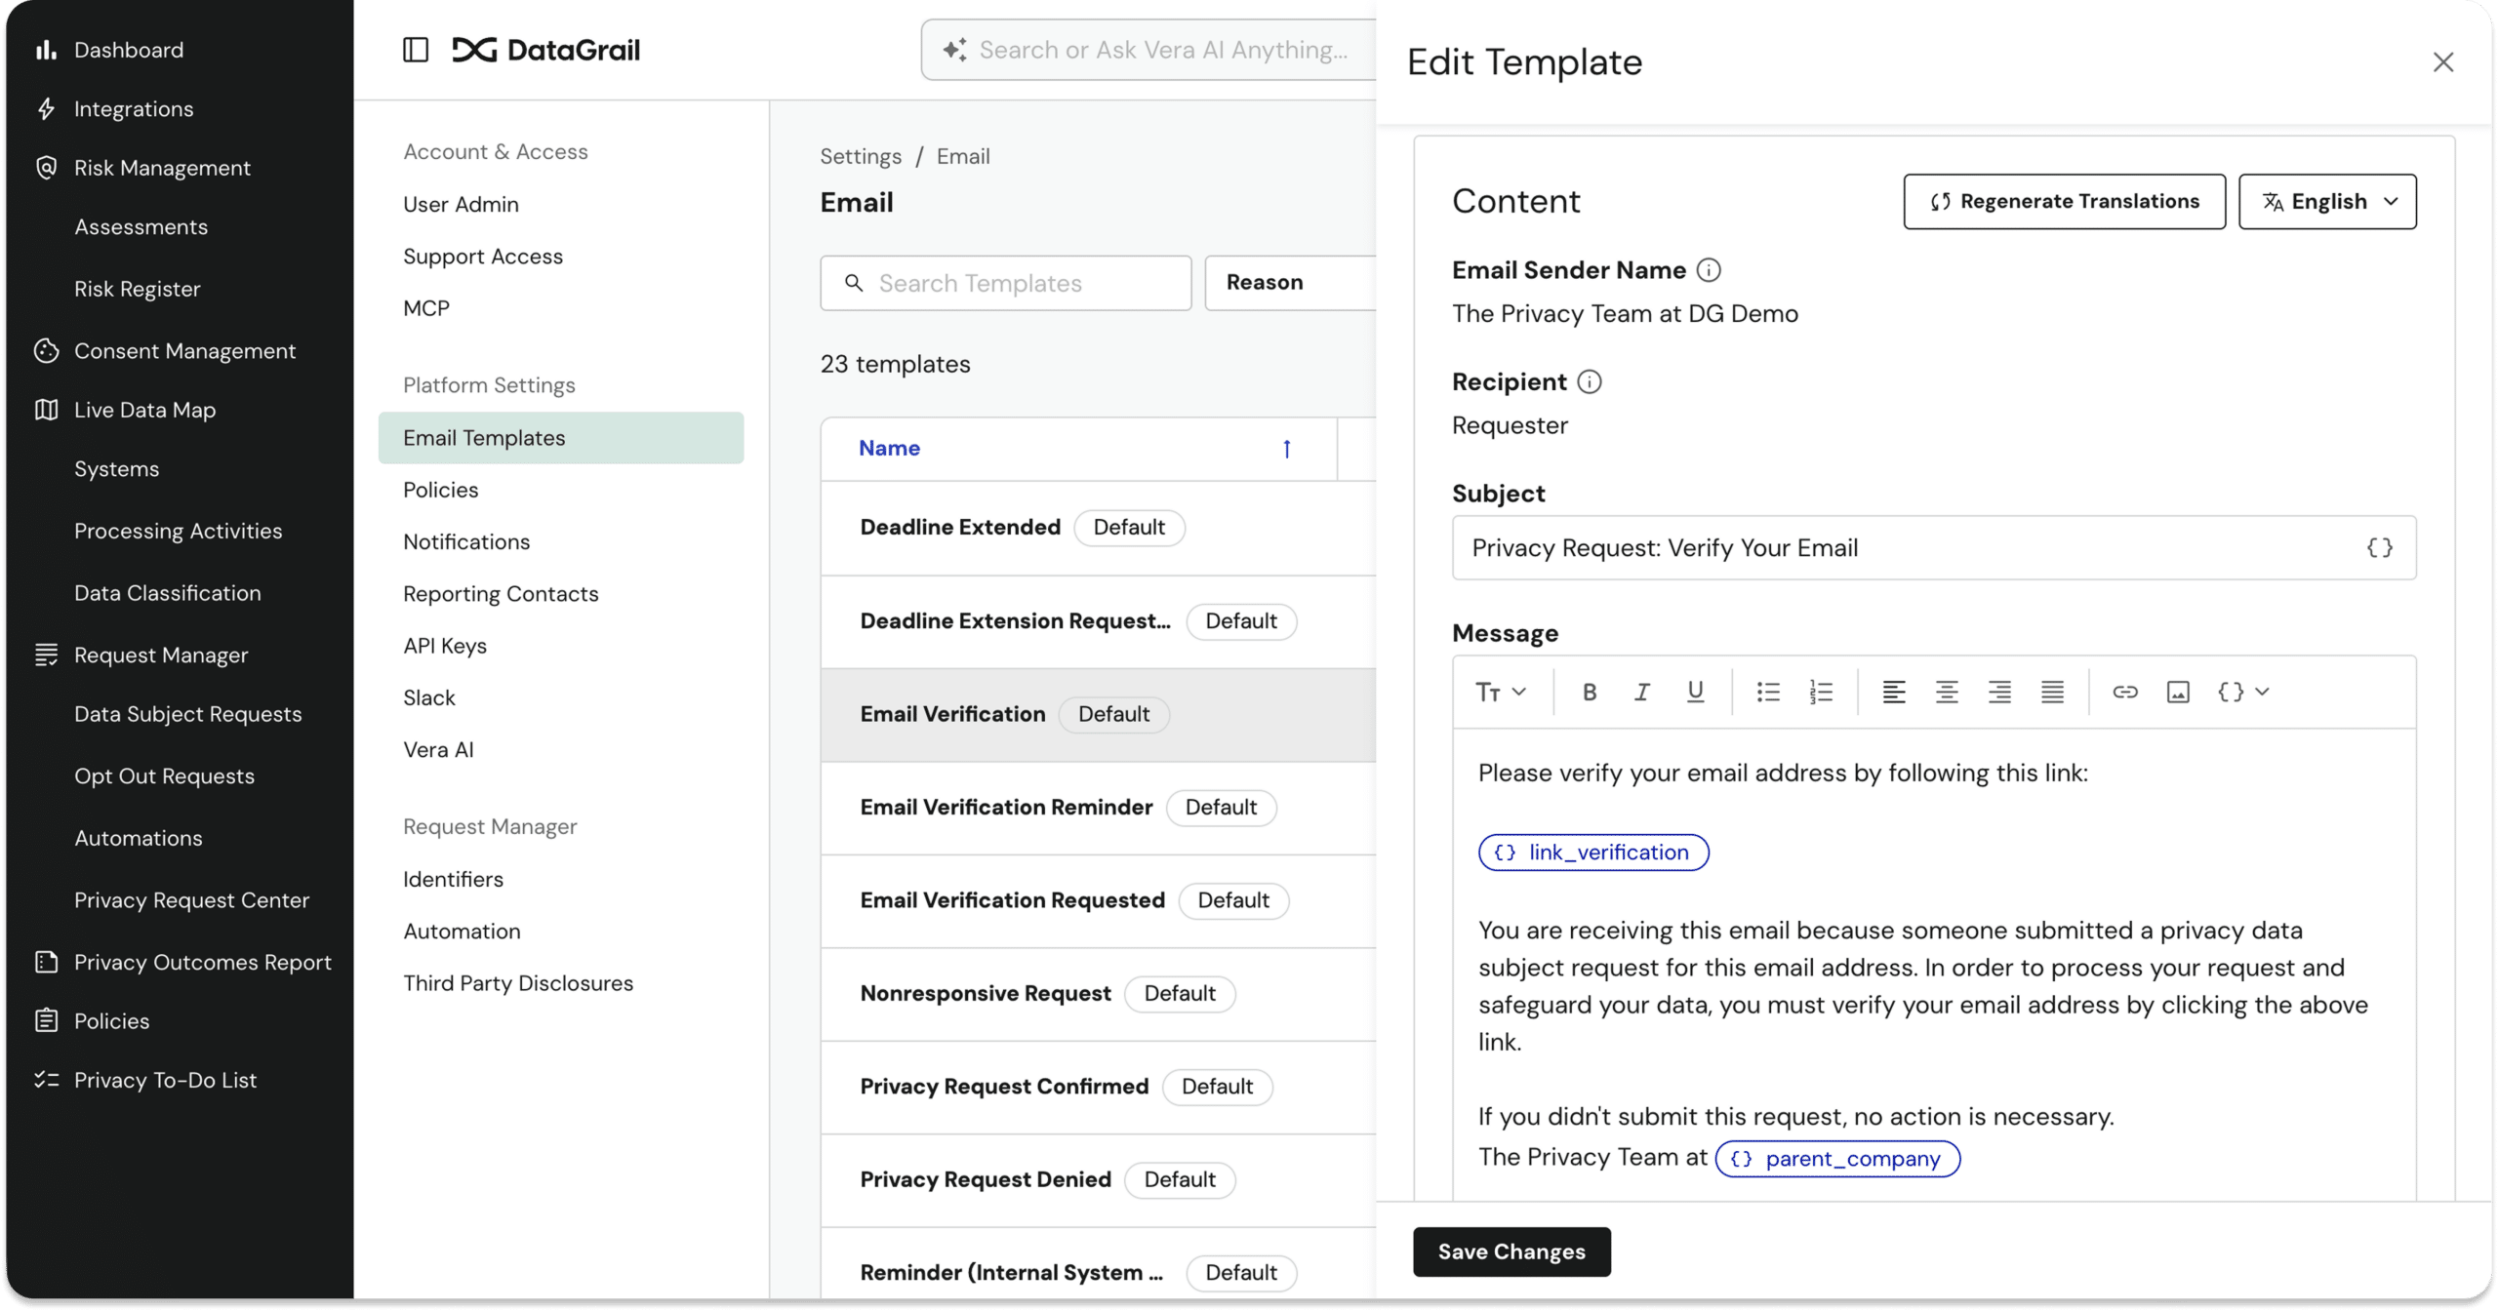The height and width of the screenshot is (1311, 2498).
Task: Open User Admin settings
Action: pyautogui.click(x=461, y=205)
